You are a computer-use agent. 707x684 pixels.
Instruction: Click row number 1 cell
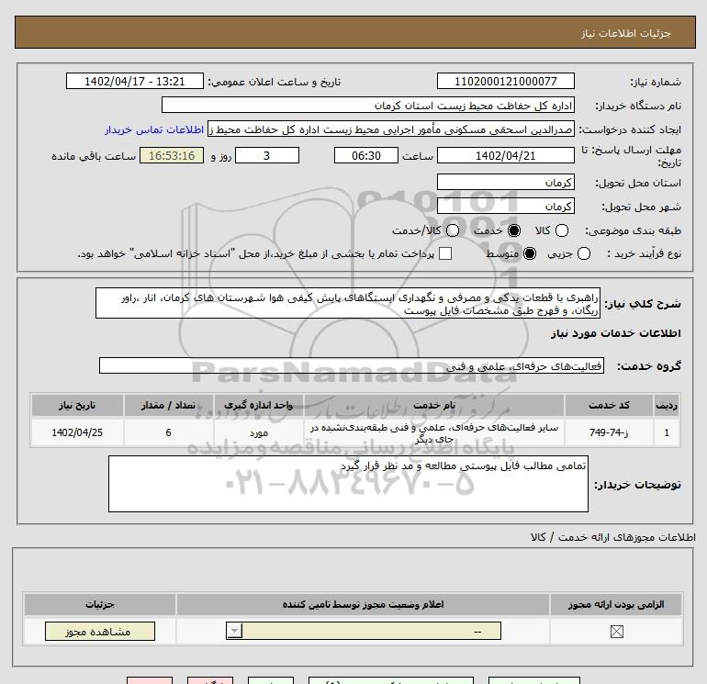point(667,432)
